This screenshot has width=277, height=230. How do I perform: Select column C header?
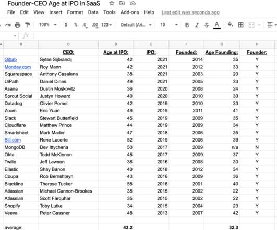(x=68, y=44)
